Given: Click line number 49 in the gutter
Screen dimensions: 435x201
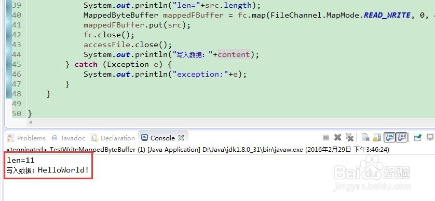Looking at the screenshot, I should point(17,104).
